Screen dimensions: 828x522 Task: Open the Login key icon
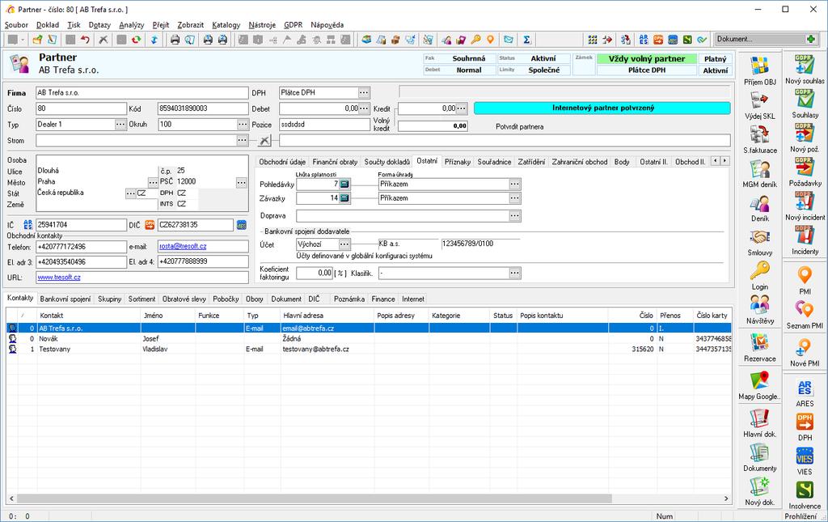[x=759, y=275]
